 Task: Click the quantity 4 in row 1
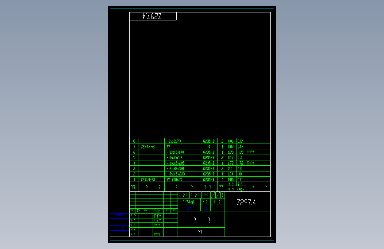[x=222, y=179]
